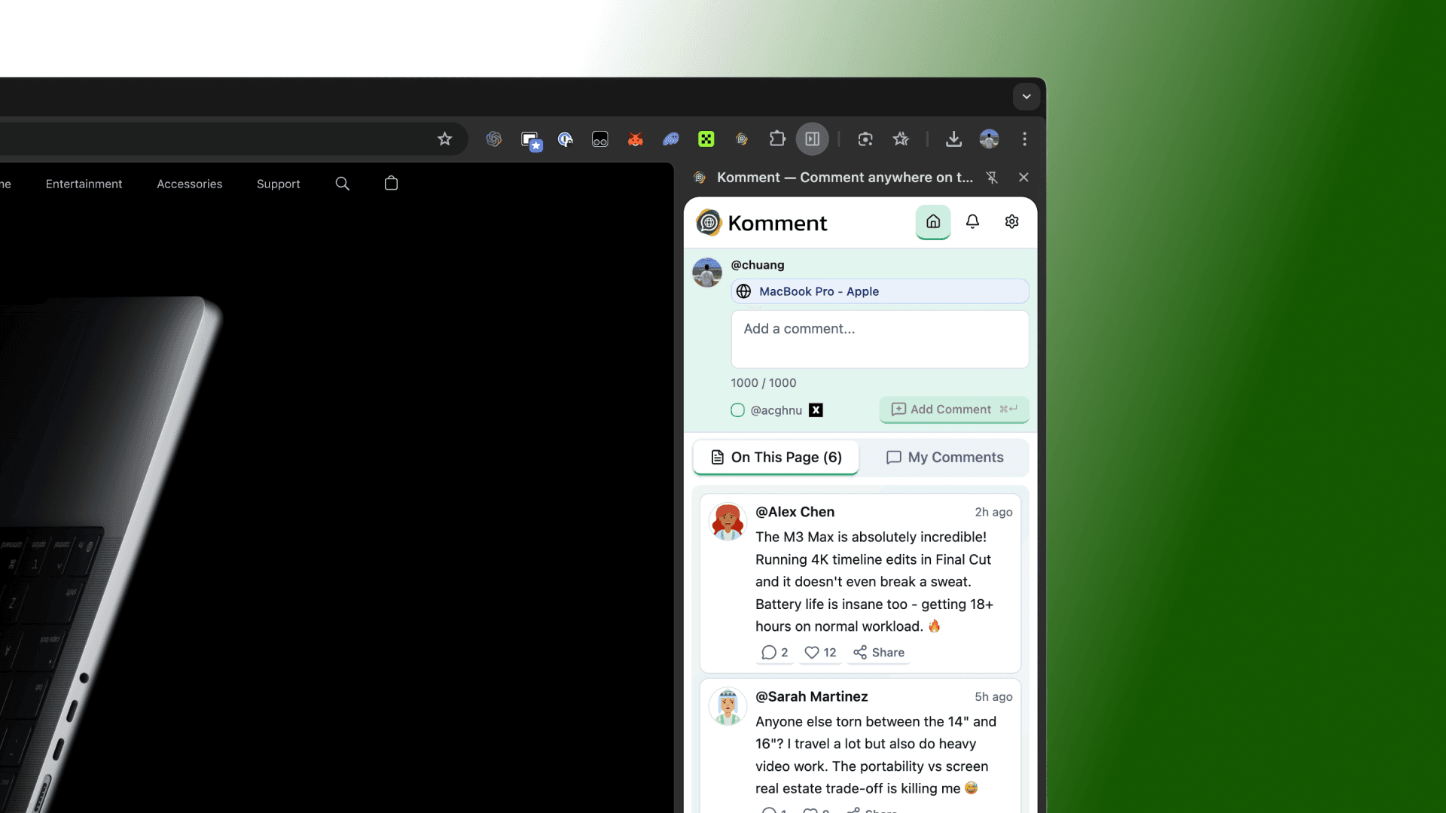
Task: Open the MetaMask extension
Action: pyautogui.click(x=635, y=139)
